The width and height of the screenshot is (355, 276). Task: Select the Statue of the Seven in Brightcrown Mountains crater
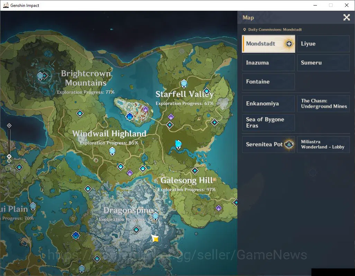pyautogui.click(x=40, y=76)
